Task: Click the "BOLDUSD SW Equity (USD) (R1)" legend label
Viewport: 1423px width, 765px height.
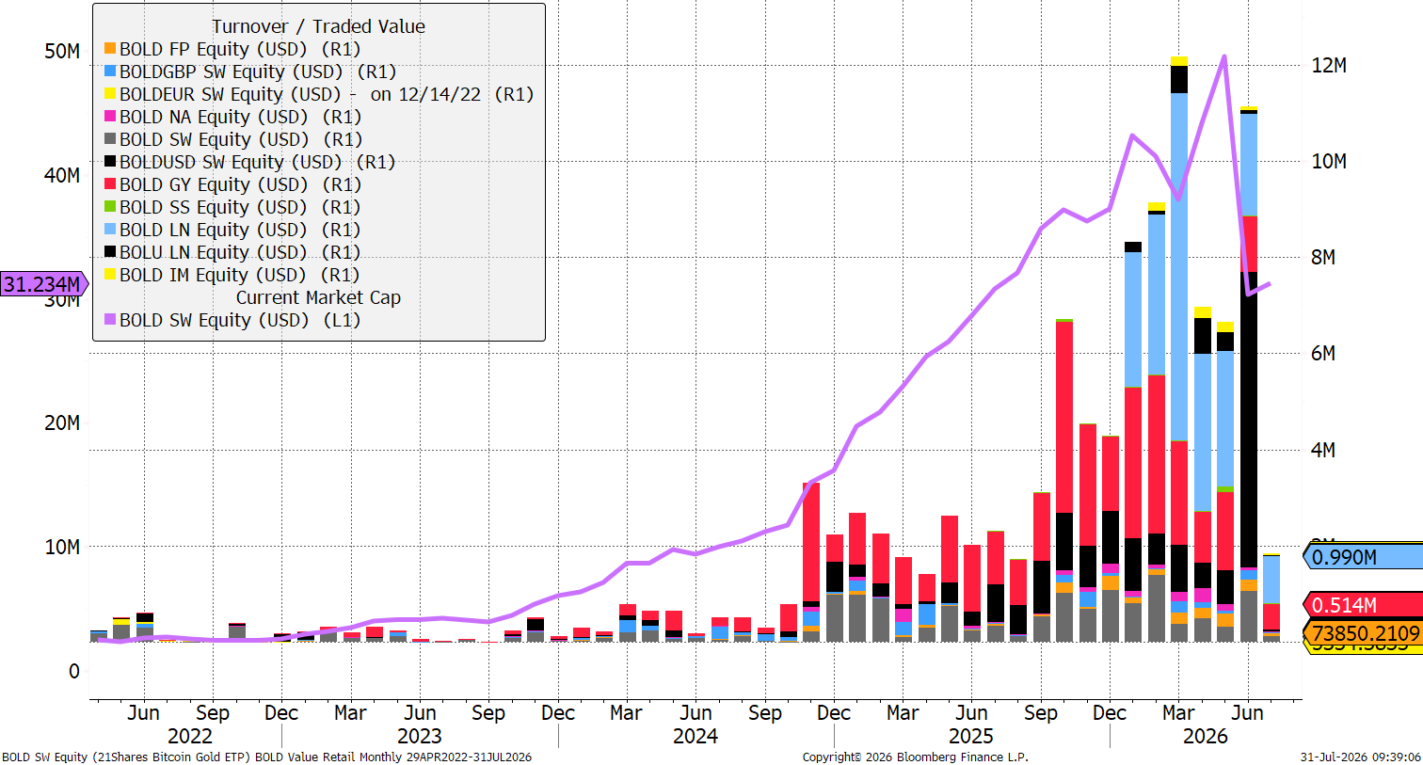Action: (x=258, y=162)
